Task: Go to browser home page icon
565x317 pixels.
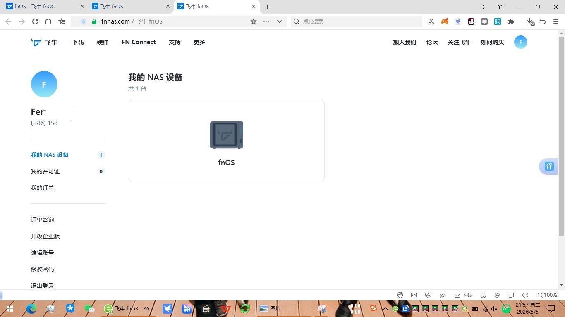Action: coord(48,21)
